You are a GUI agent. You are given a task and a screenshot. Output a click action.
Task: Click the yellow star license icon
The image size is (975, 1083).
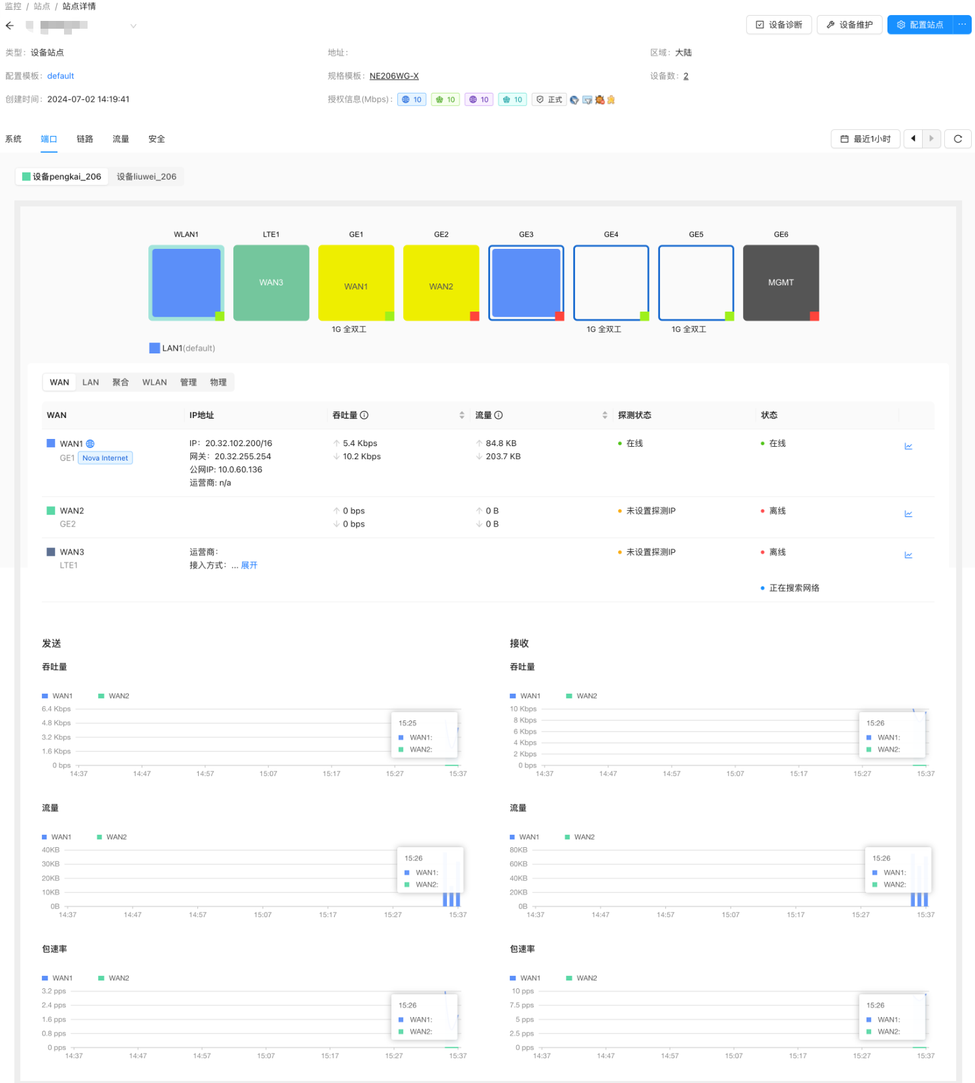tap(611, 100)
